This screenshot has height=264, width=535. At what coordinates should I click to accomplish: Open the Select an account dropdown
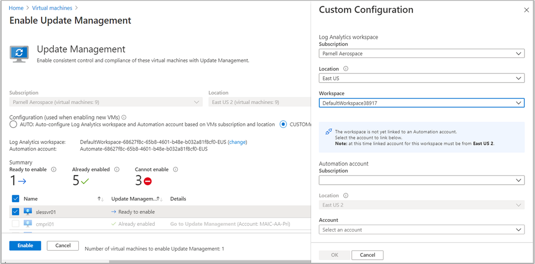[422, 229]
